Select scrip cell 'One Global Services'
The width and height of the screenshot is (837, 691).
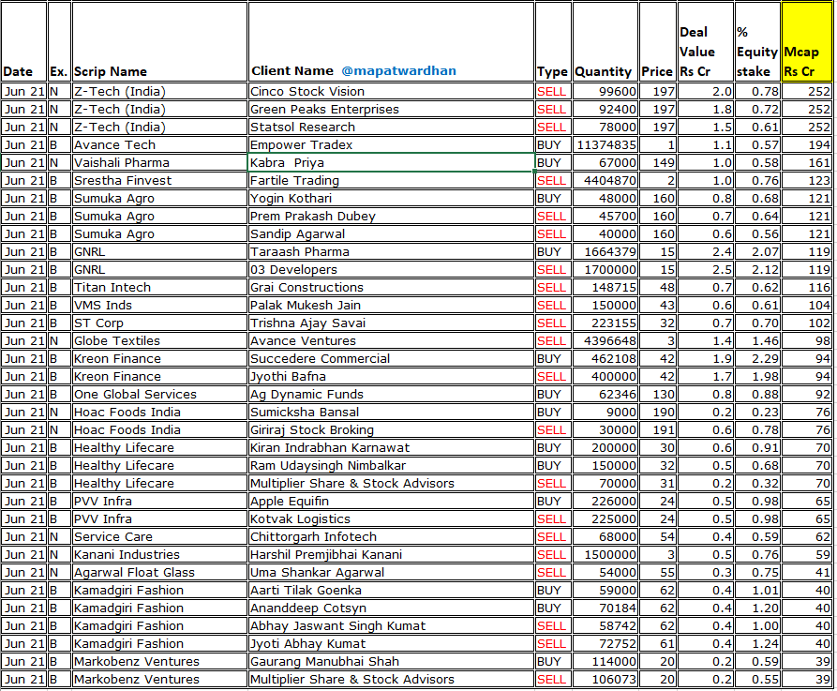coord(159,394)
